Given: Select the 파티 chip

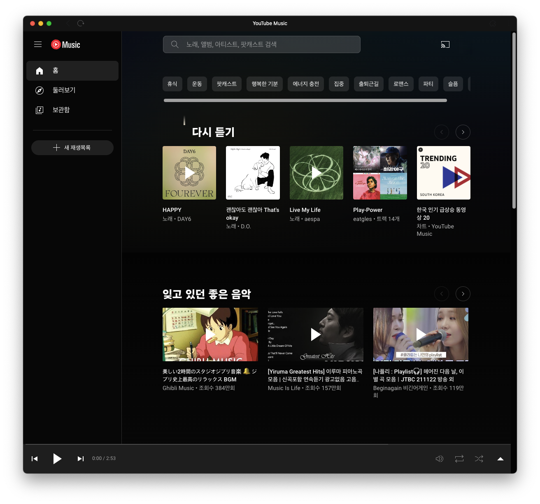Looking at the screenshot, I should pos(428,84).
